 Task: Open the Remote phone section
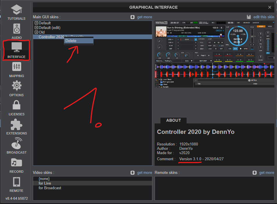(x=17, y=185)
